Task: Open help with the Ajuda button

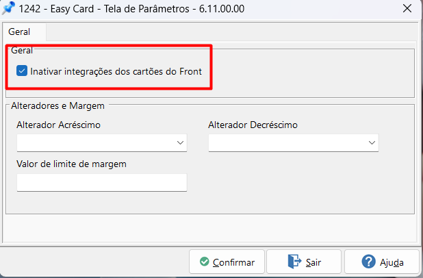Action: click(x=381, y=262)
